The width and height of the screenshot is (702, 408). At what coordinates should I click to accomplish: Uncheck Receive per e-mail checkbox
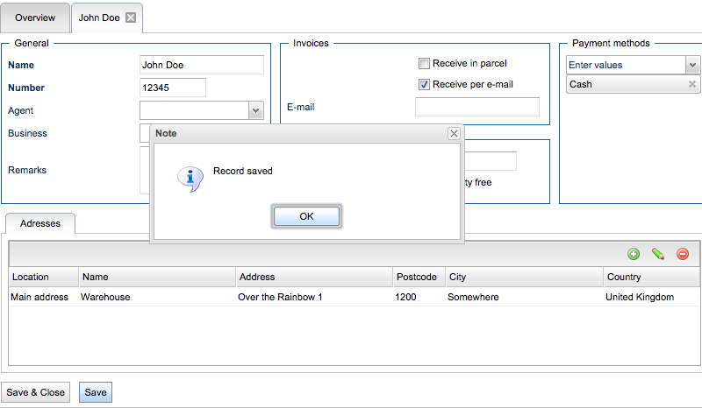click(x=424, y=85)
